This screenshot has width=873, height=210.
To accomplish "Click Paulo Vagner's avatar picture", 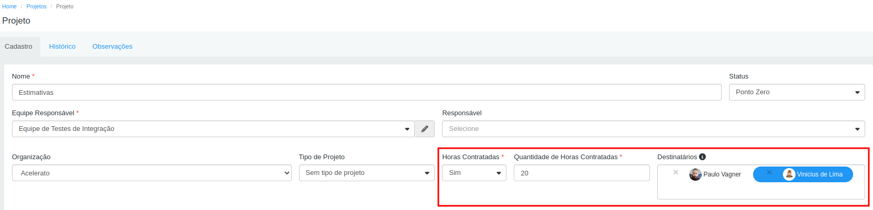I will [695, 174].
